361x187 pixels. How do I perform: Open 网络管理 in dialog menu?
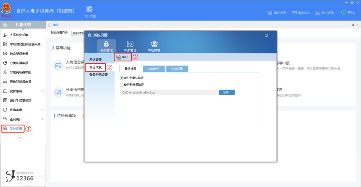[96, 60]
